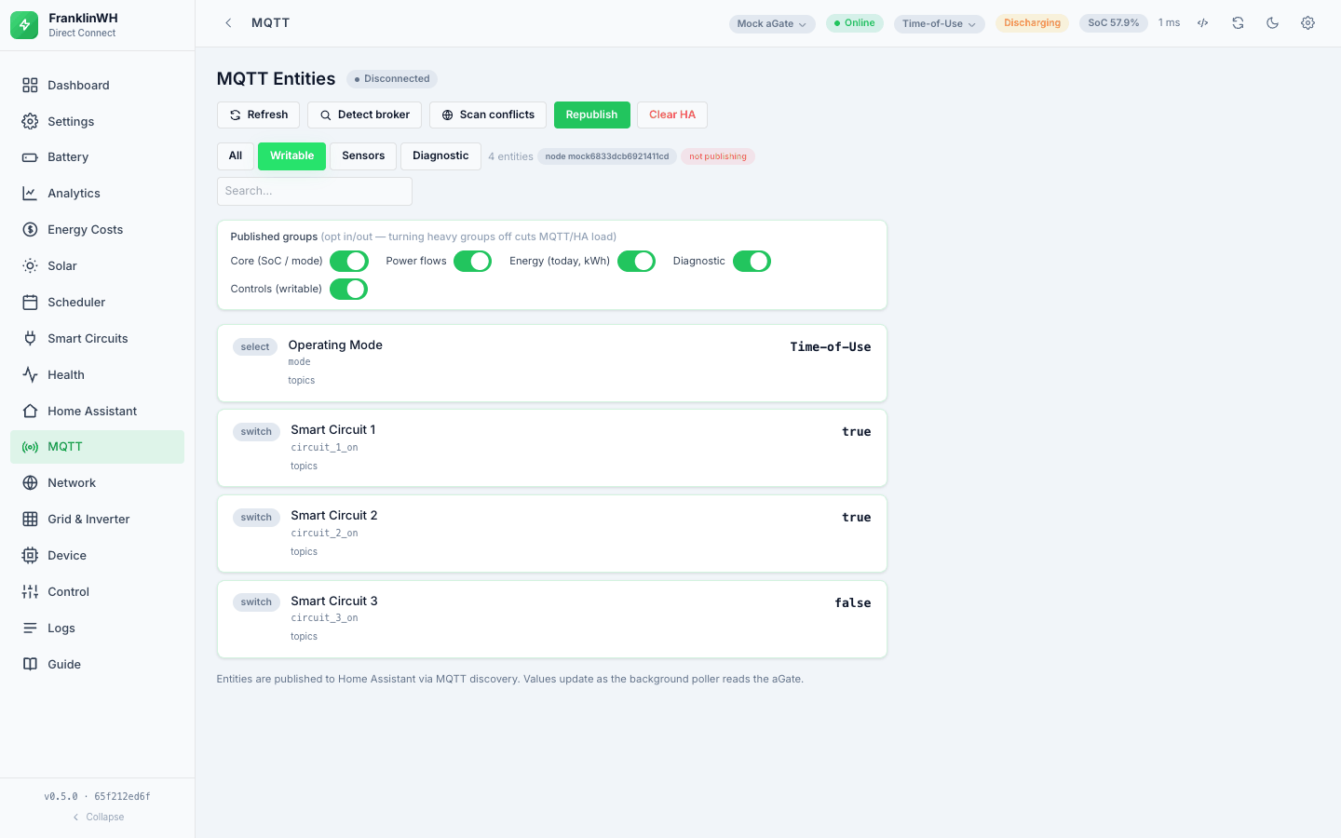Open Smart Circuits plug icon
Image resolution: width=1341 pixels, height=838 pixels.
30,338
